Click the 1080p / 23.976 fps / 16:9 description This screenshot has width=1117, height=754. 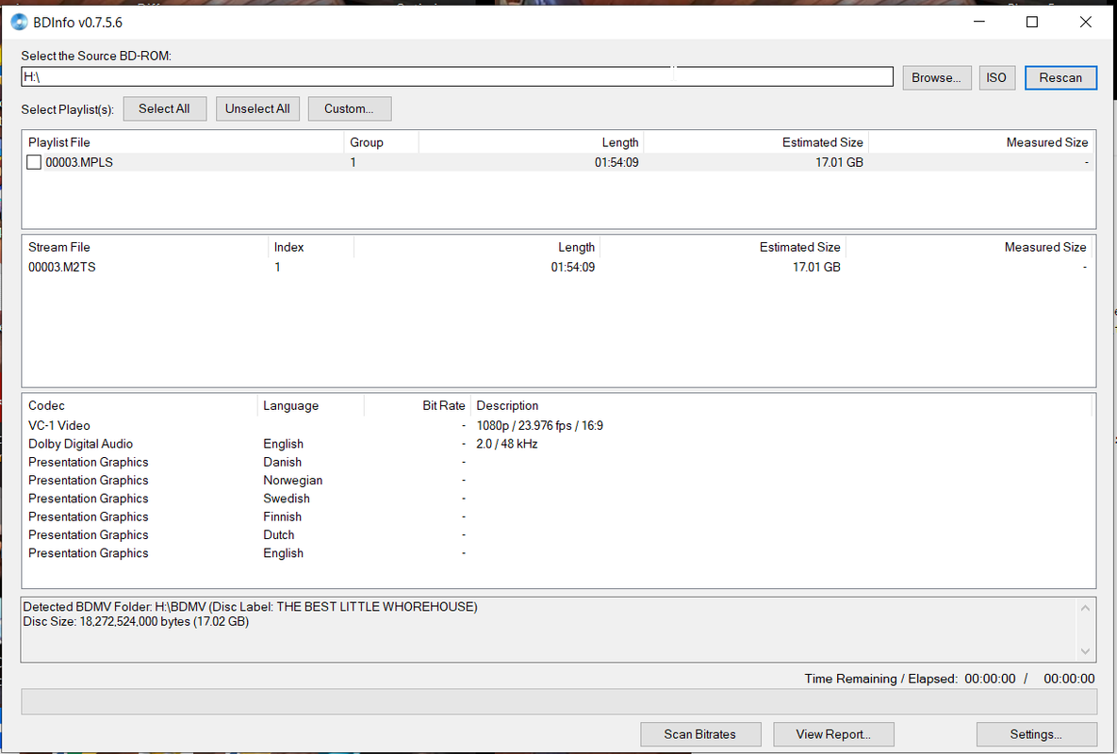click(x=540, y=426)
